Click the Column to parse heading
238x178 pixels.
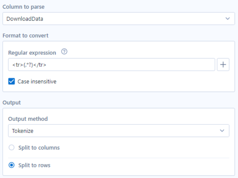pyautogui.click(x=23, y=7)
